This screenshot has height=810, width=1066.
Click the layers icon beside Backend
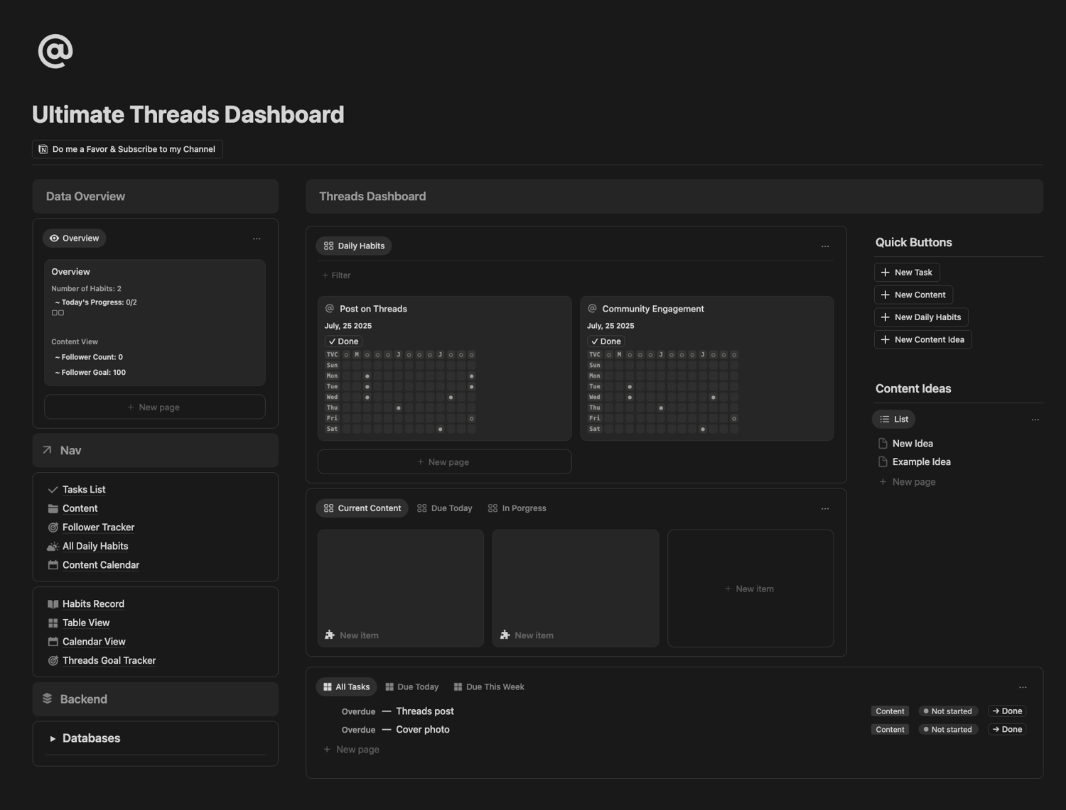(48, 699)
